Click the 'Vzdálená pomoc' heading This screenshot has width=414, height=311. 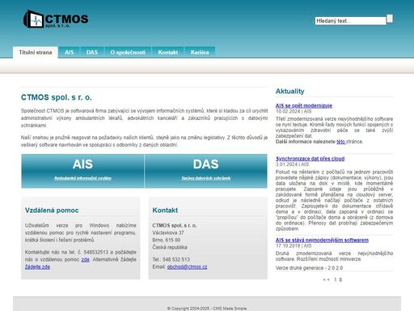point(52,211)
